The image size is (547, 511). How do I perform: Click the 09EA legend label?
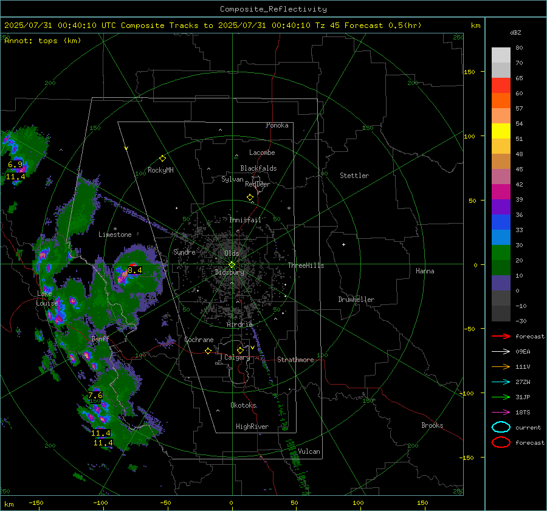523,352
